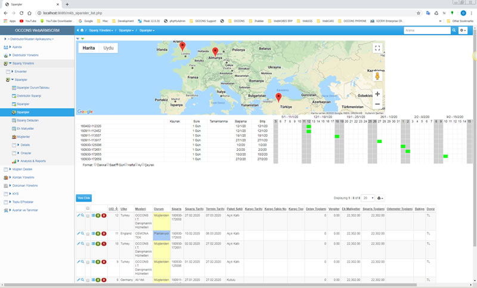Zoom out on the map with minus button
This screenshot has width=477, height=288.
(x=377, y=104)
